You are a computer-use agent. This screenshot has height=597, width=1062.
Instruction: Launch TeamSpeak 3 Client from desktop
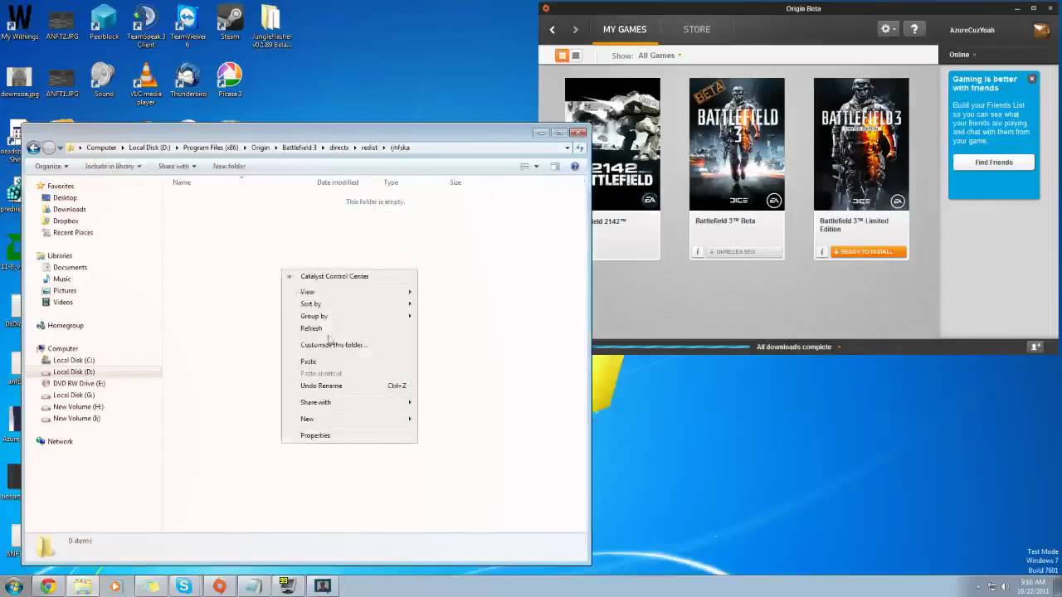click(145, 26)
